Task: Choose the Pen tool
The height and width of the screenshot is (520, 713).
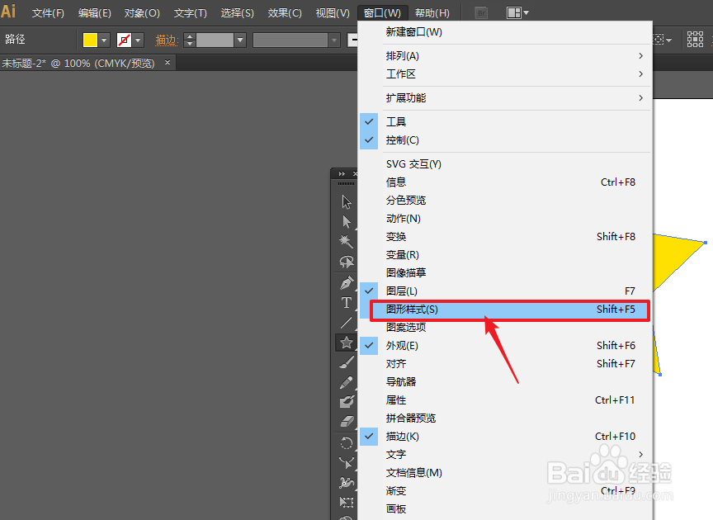Action: [346, 282]
